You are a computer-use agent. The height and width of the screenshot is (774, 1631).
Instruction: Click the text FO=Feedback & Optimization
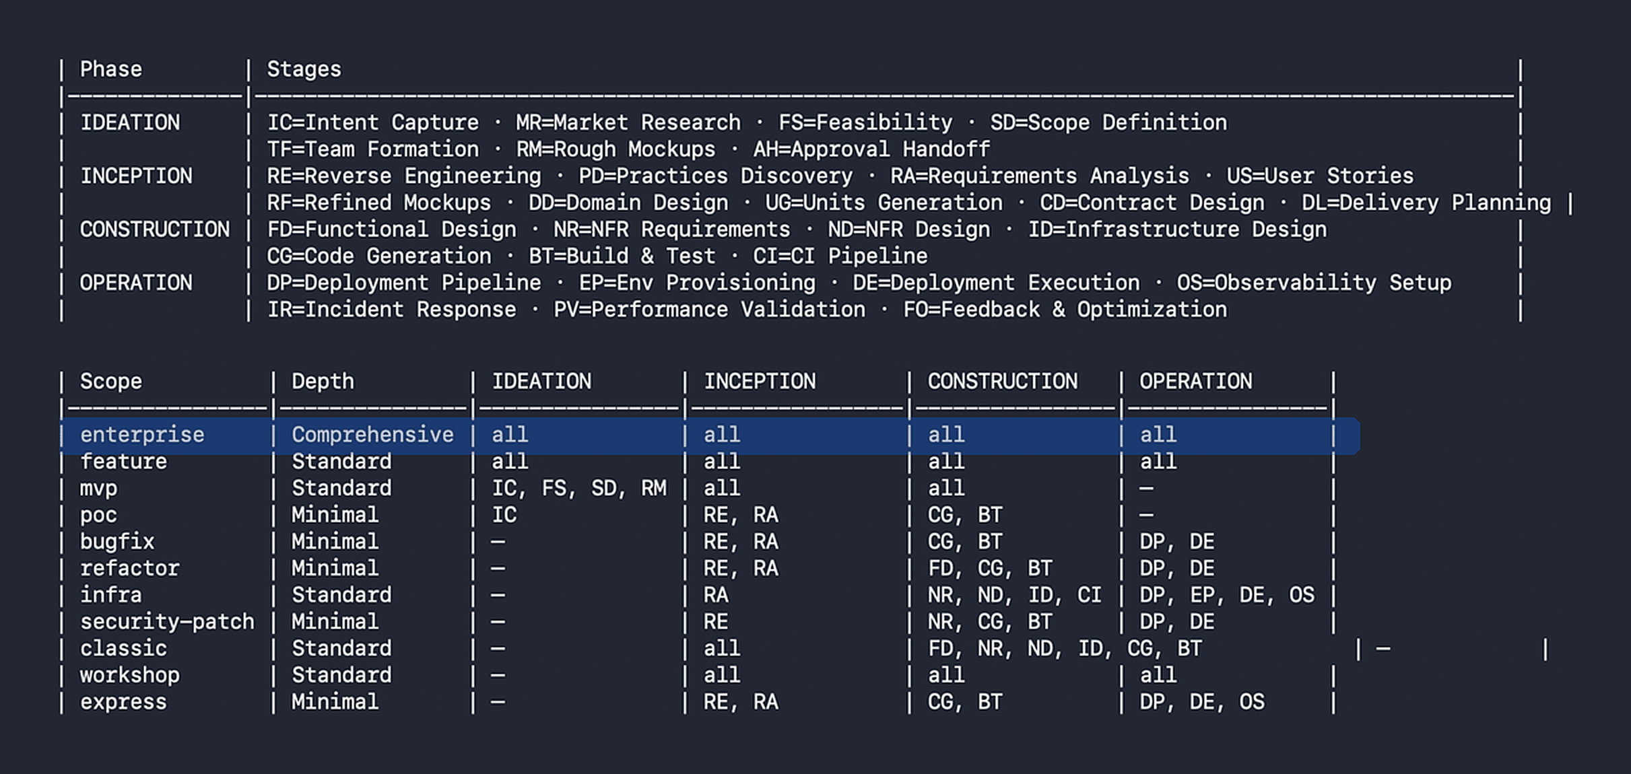[x=1065, y=310]
